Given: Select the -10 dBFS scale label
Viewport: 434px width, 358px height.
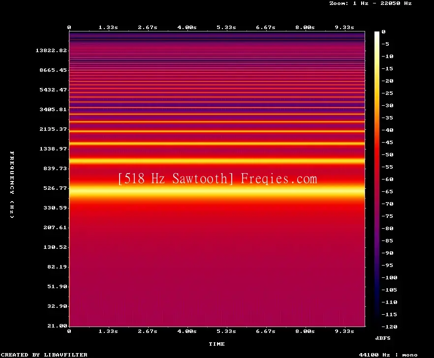Looking at the screenshot, I should [387, 57].
